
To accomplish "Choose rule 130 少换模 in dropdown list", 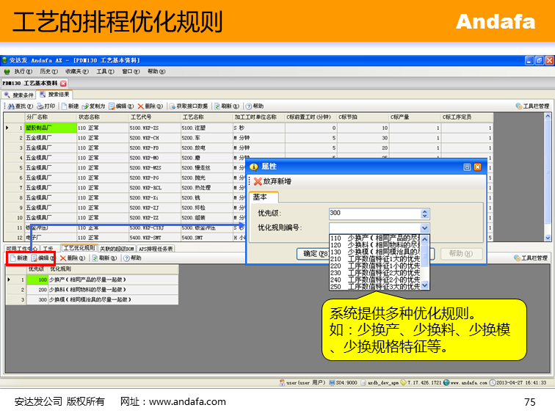I will coord(374,252).
